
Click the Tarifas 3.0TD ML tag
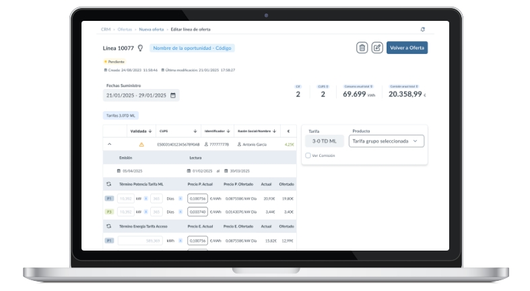click(x=121, y=115)
